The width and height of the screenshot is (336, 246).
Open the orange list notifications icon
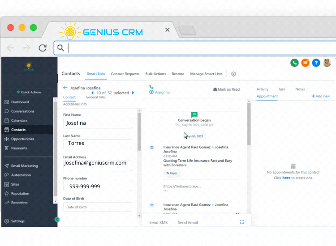point(305,63)
